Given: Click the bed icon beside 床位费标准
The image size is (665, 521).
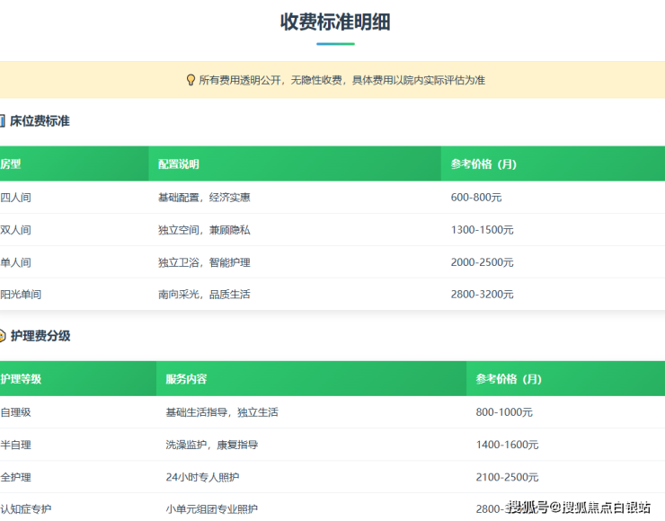Looking at the screenshot, I should [x=2, y=120].
